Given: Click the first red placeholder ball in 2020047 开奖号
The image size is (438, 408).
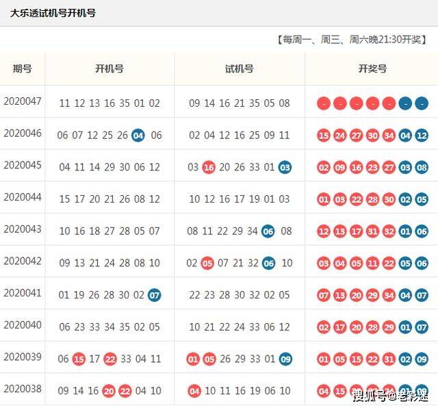Looking at the screenshot, I should pos(324,103).
